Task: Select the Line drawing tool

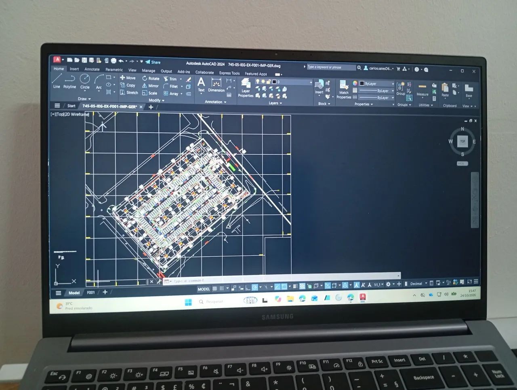Action: [57, 81]
